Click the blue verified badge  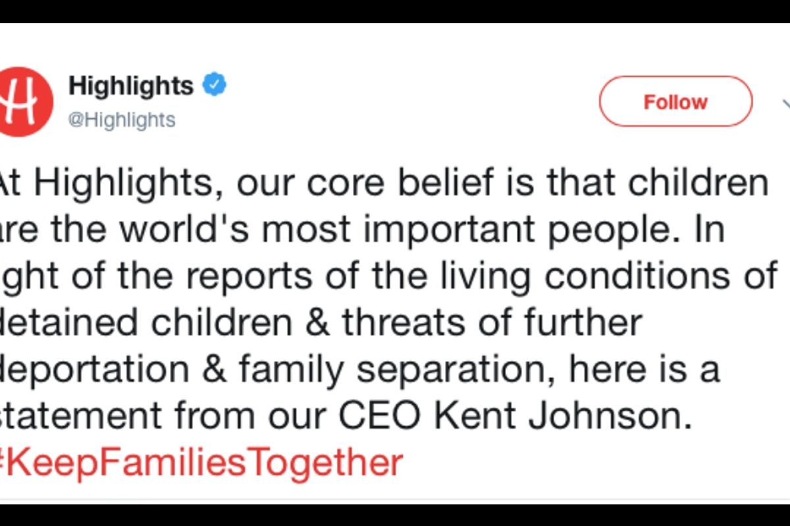click(x=215, y=85)
